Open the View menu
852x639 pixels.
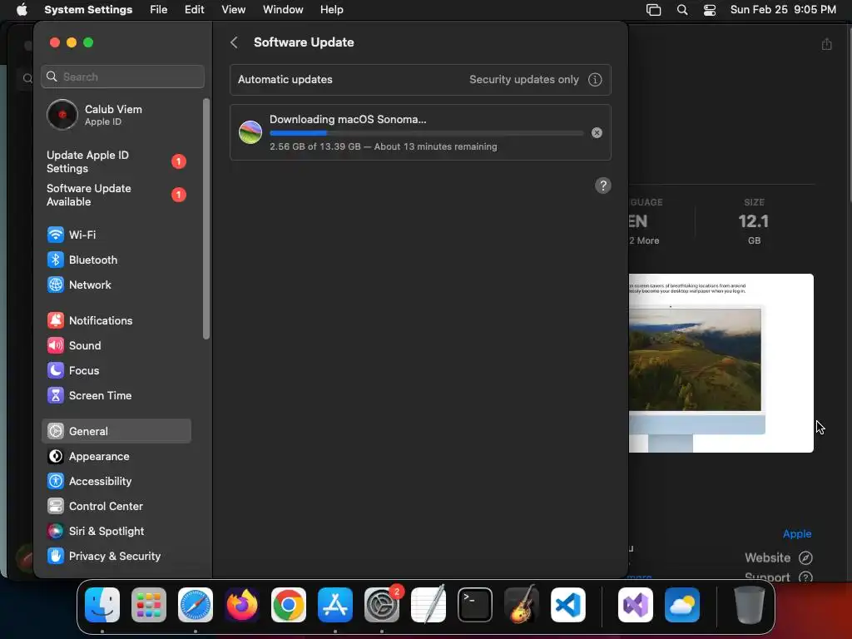click(x=233, y=10)
